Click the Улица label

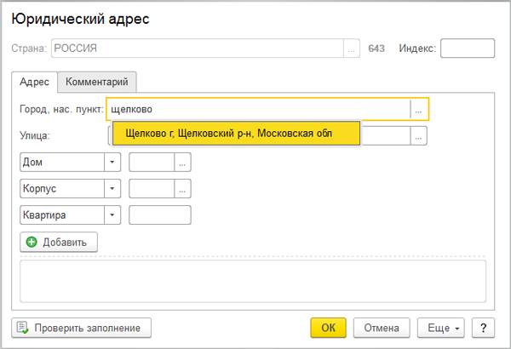35,135
